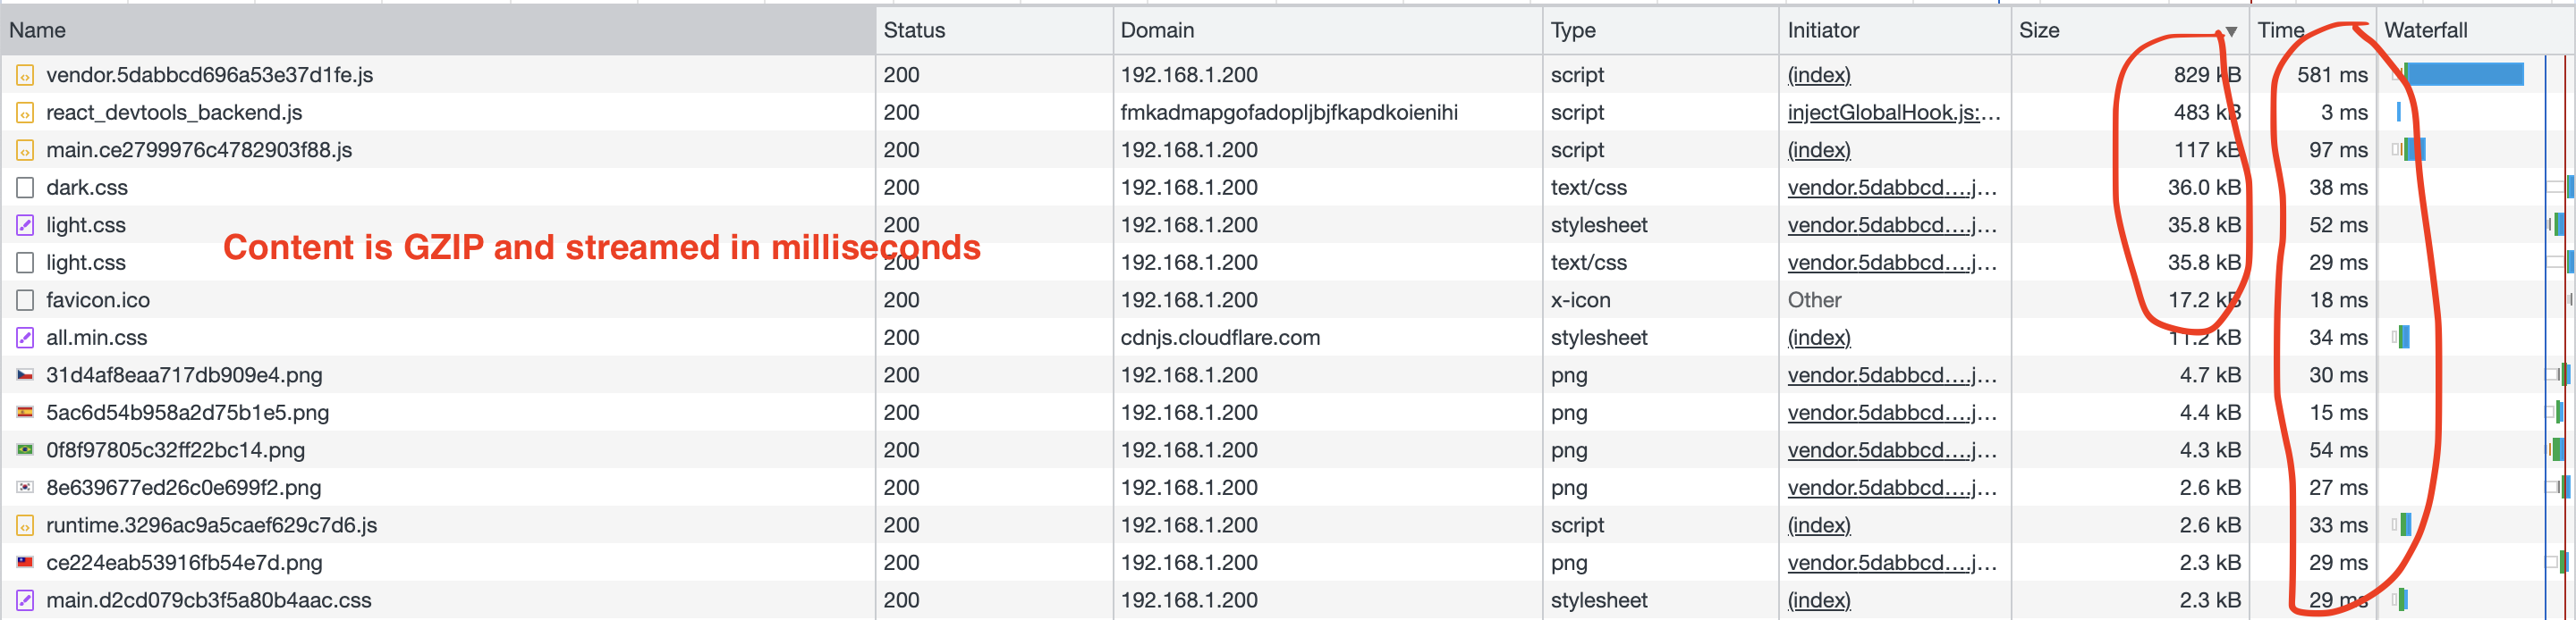Click the stylesheet icon beside all.min.css

[x=25, y=338]
